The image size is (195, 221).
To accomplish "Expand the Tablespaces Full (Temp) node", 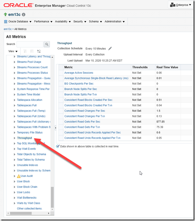I will [14, 111].
